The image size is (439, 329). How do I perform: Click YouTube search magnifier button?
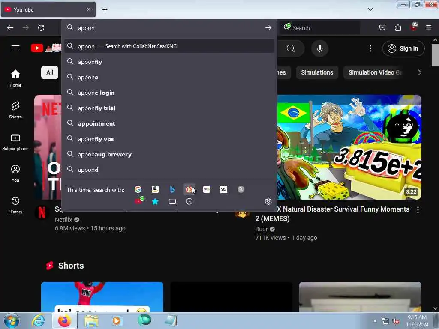pos(291,48)
